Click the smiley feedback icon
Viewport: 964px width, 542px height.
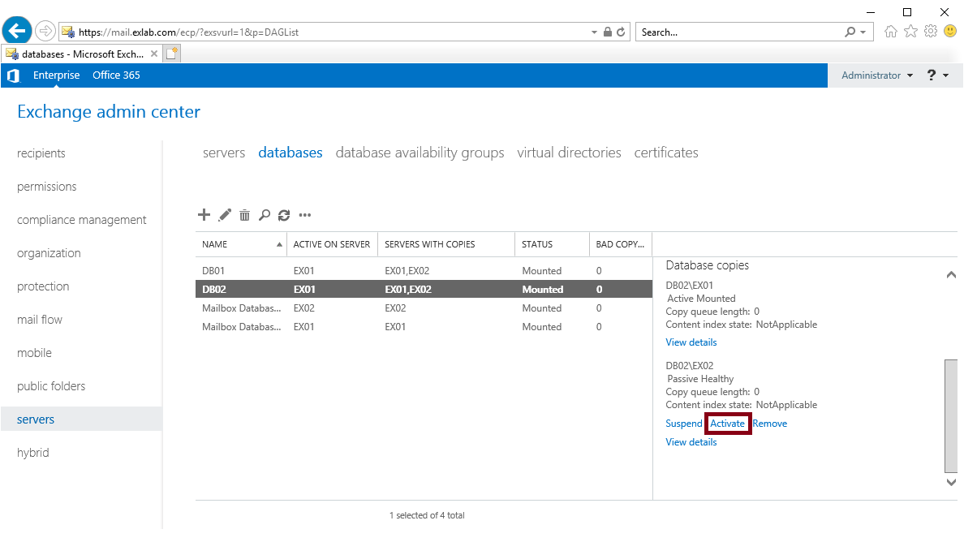(950, 32)
